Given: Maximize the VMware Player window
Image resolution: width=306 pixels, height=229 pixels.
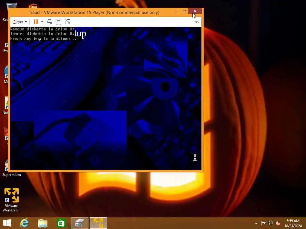Looking at the screenshot, I should tap(184, 11).
